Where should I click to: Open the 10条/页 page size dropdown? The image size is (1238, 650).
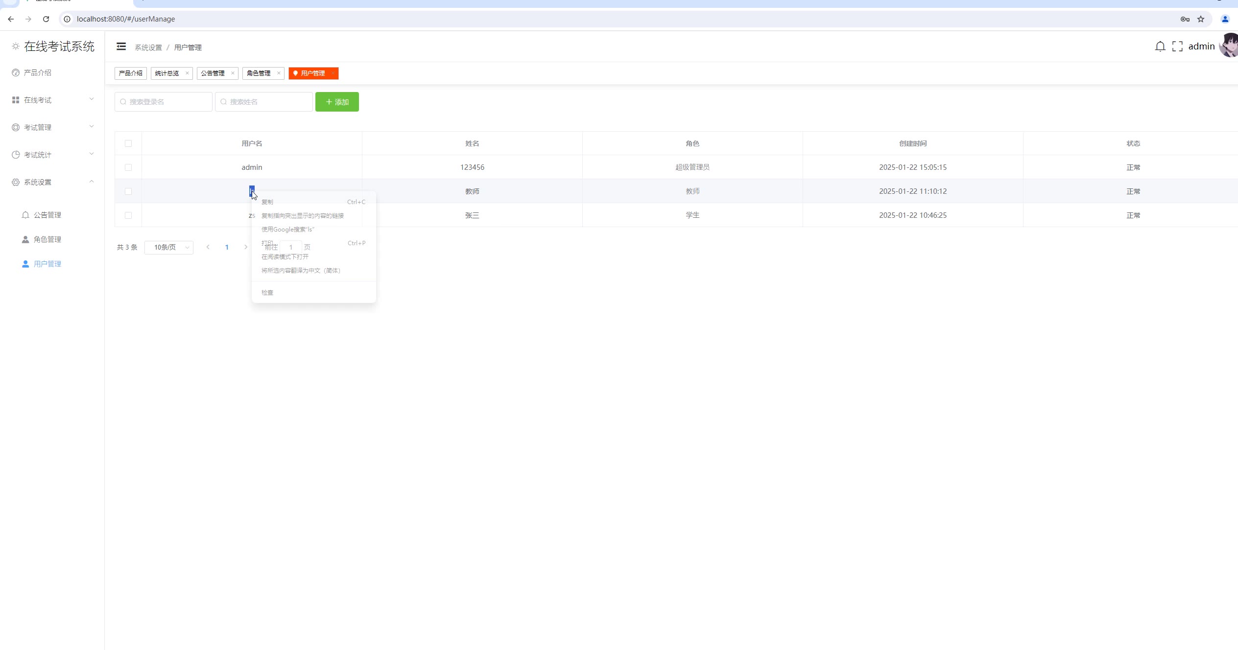point(169,247)
